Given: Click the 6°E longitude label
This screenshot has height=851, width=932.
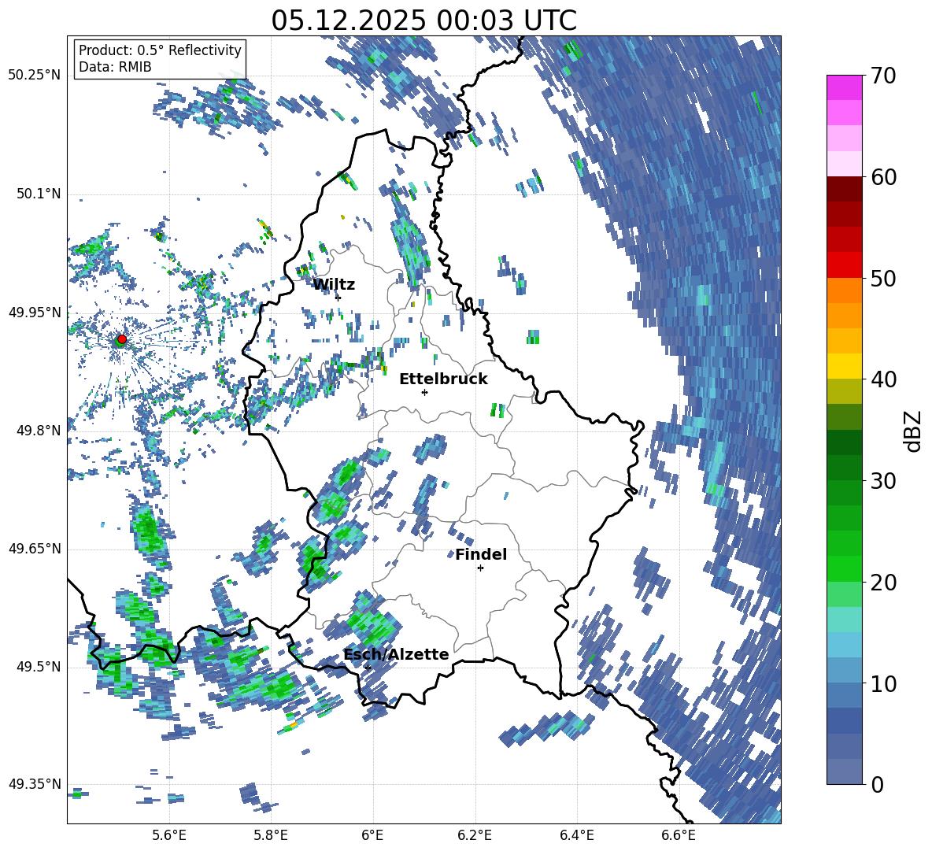Looking at the screenshot, I should point(372,835).
